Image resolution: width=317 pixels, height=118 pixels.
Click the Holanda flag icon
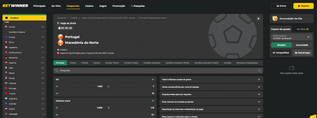pos(6,83)
